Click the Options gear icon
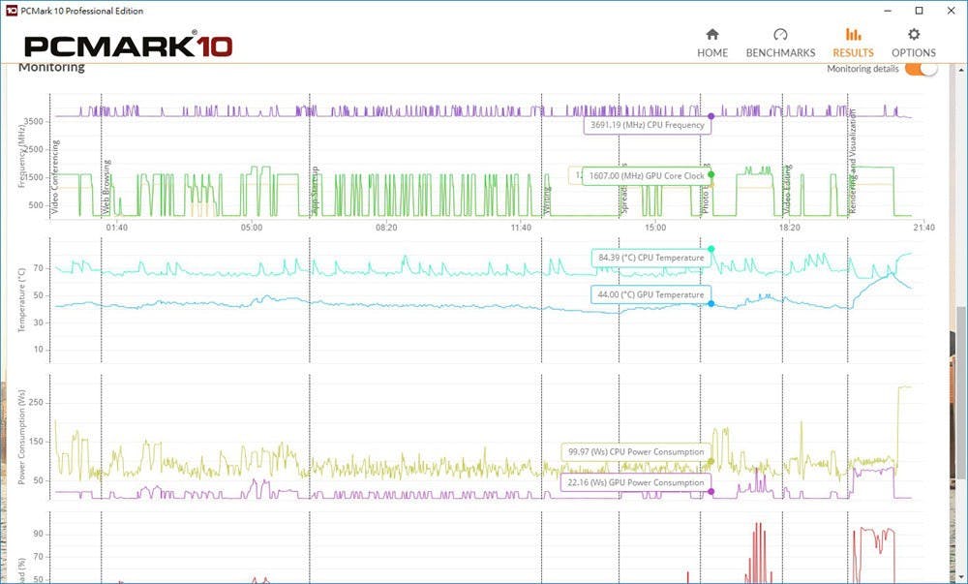 (x=914, y=34)
